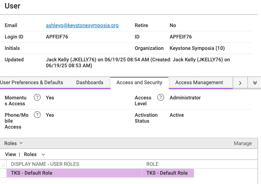Click help icon beside Access Level
This screenshot has height=184, width=261.
[161, 98]
